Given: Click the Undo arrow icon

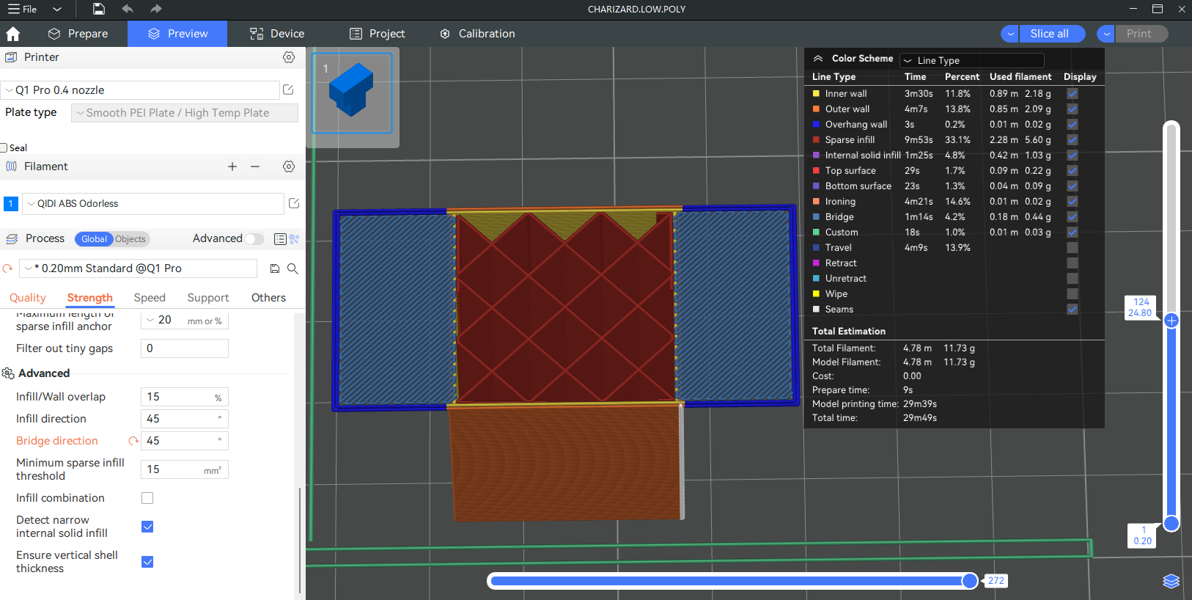Looking at the screenshot, I should click(128, 9).
